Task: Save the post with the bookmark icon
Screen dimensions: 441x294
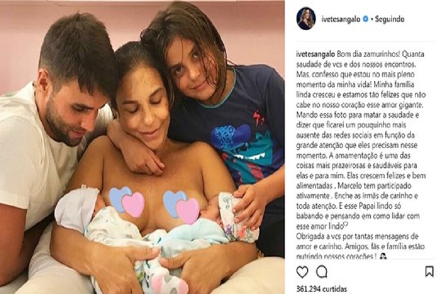Action: (x=429, y=272)
